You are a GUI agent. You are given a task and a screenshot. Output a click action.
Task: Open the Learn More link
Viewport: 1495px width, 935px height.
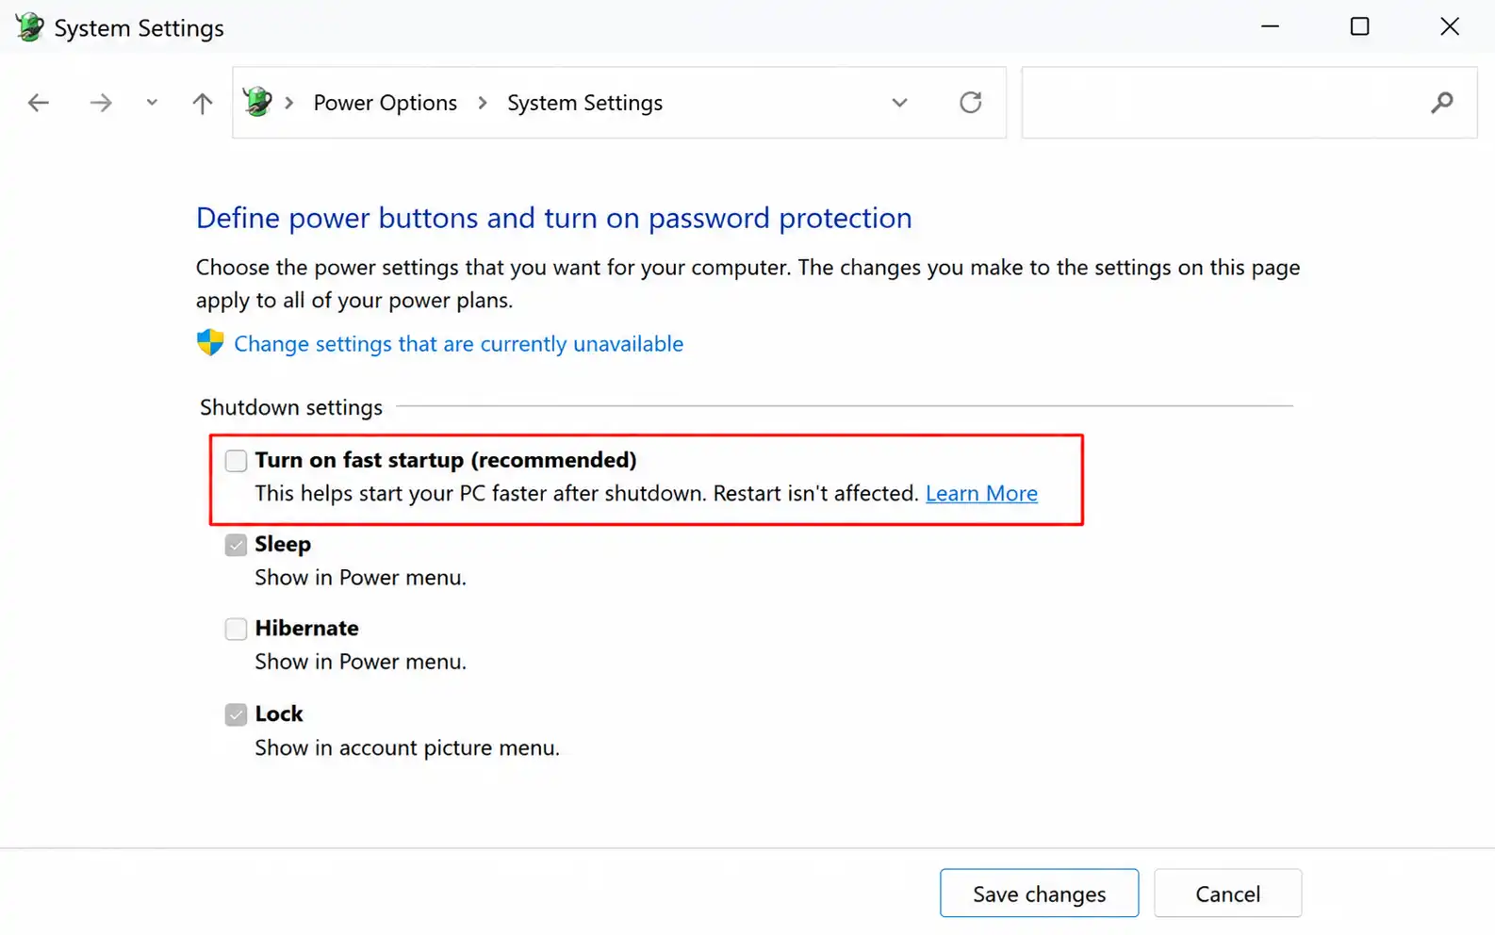click(981, 493)
